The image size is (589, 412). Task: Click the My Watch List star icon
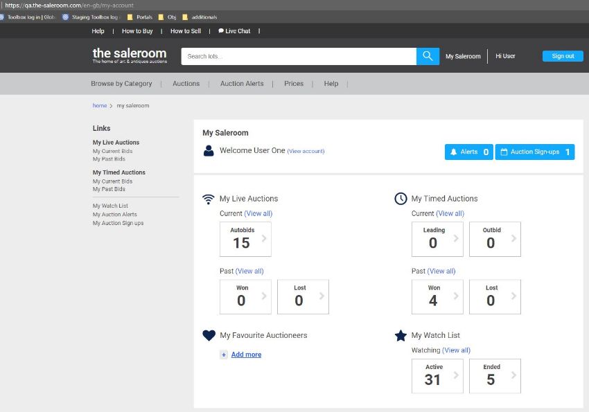(401, 336)
